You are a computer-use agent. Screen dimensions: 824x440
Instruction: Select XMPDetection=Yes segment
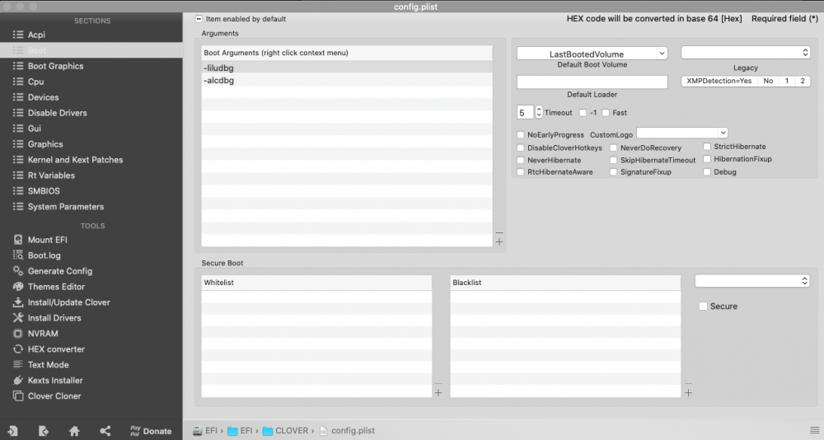(719, 81)
